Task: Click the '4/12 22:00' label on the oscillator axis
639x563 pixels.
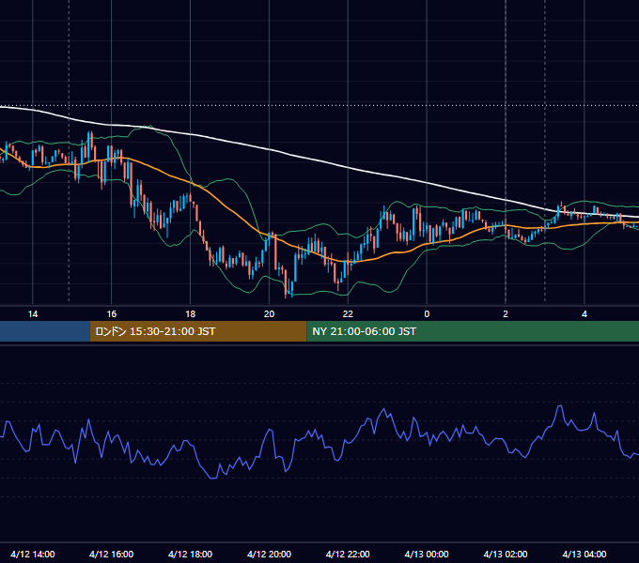Action: (x=348, y=554)
